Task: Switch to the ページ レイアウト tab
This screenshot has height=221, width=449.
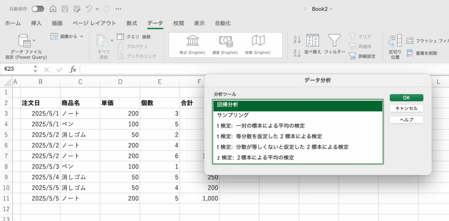Action: tap(94, 24)
